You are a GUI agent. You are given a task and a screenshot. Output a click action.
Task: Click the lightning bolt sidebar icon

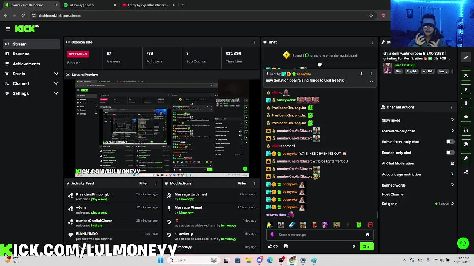coord(466,89)
